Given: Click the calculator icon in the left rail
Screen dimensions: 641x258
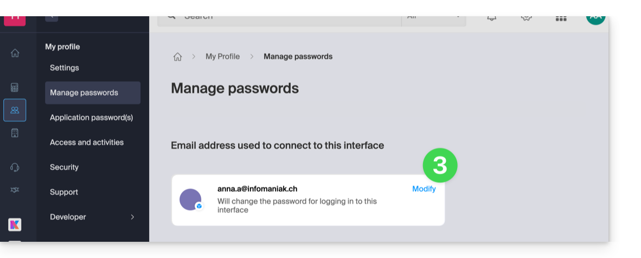Looking at the screenshot, I should pos(15,88).
